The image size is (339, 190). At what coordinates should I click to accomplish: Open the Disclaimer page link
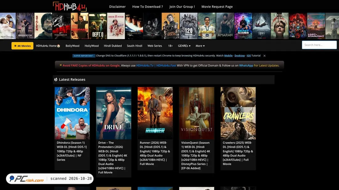pyautogui.click(x=117, y=6)
